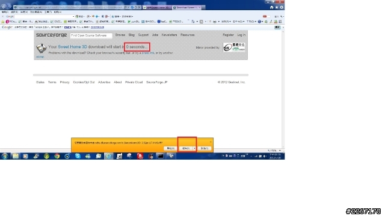Screen dimensions: 385x216
Task: Click the browser address bar URL
Action: 70,8
